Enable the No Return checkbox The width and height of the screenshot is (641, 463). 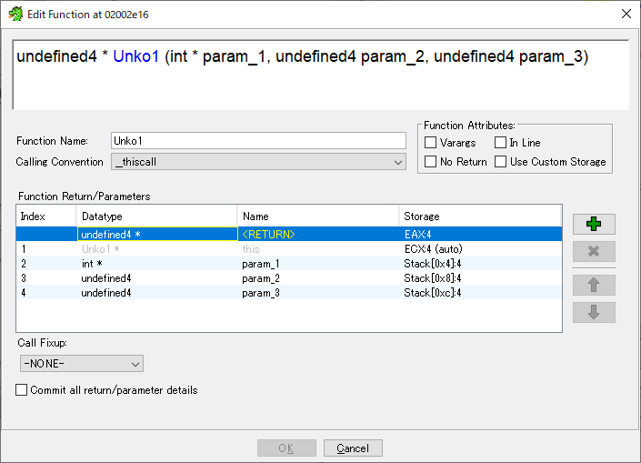click(x=430, y=162)
